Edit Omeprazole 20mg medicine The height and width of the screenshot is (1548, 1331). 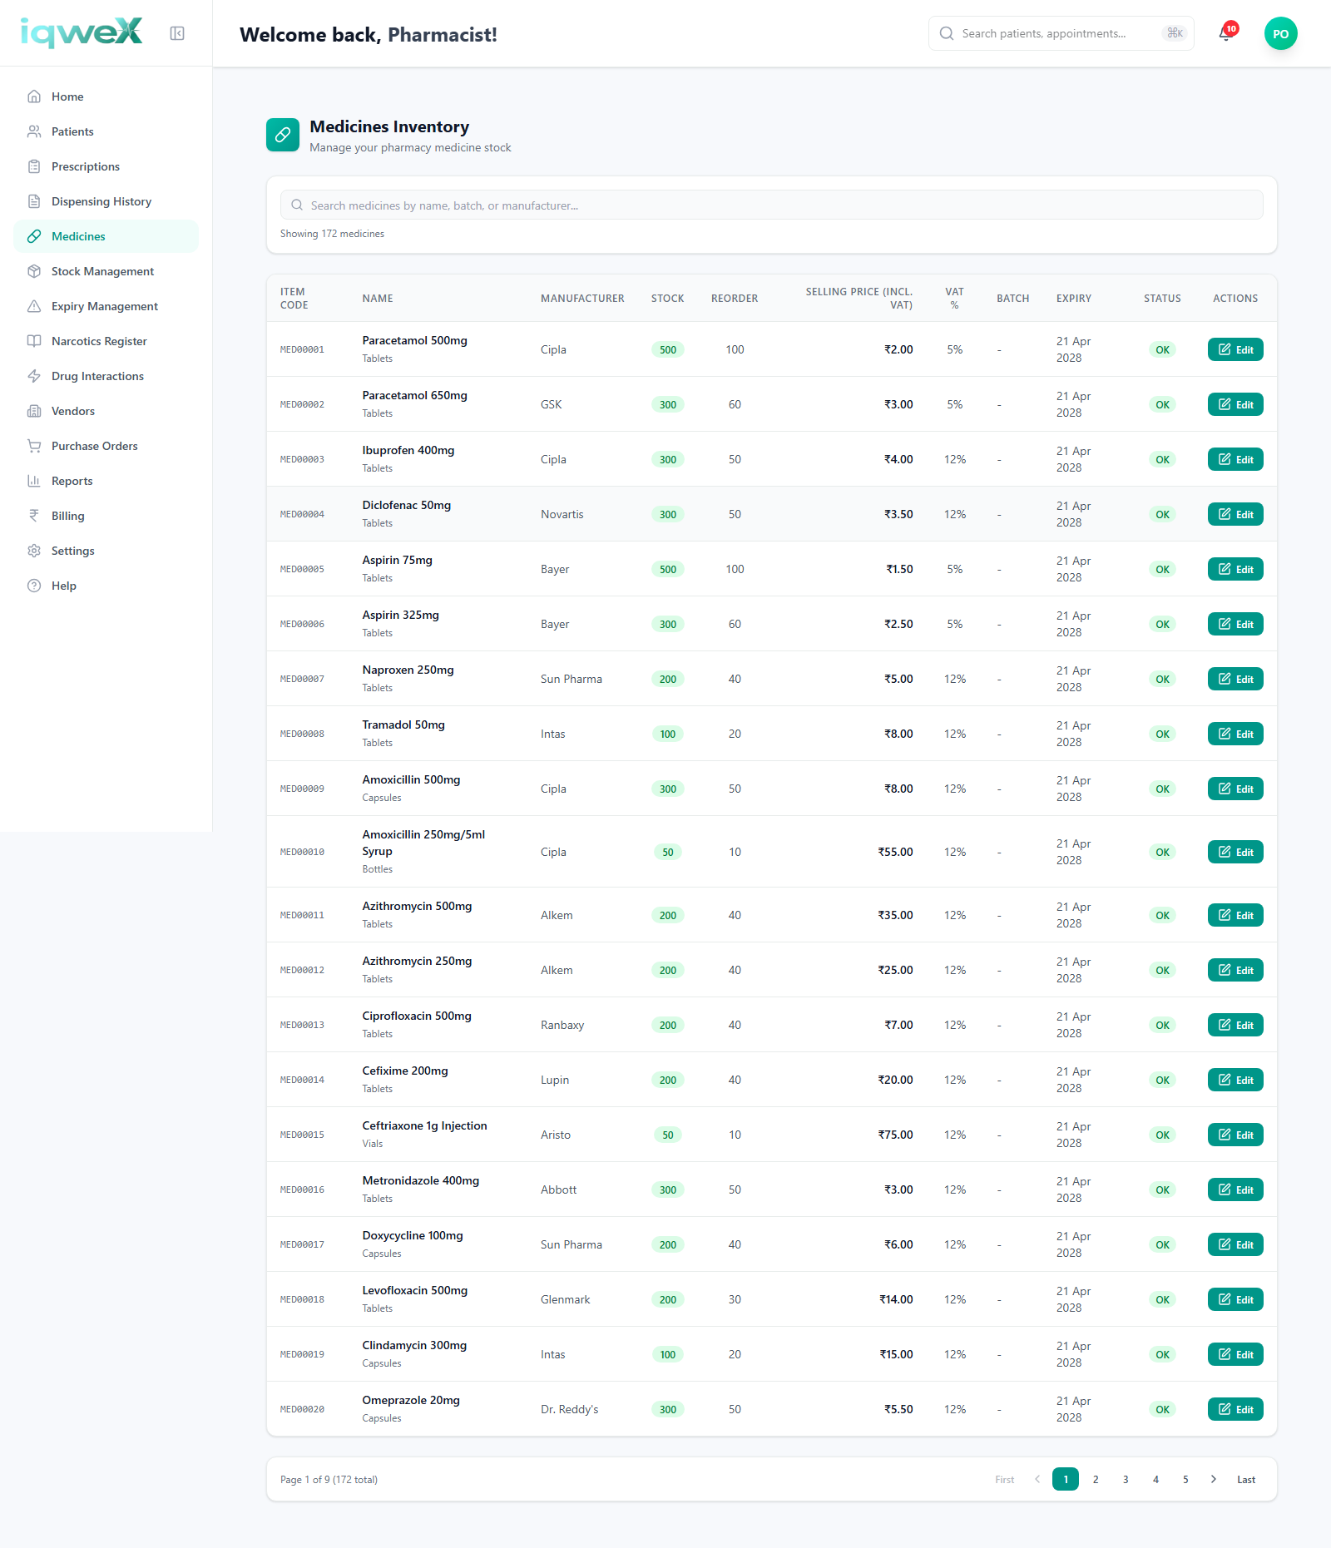click(x=1235, y=1409)
